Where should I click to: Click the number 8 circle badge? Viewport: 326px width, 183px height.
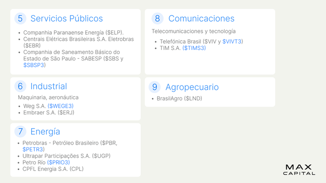click(157, 18)
